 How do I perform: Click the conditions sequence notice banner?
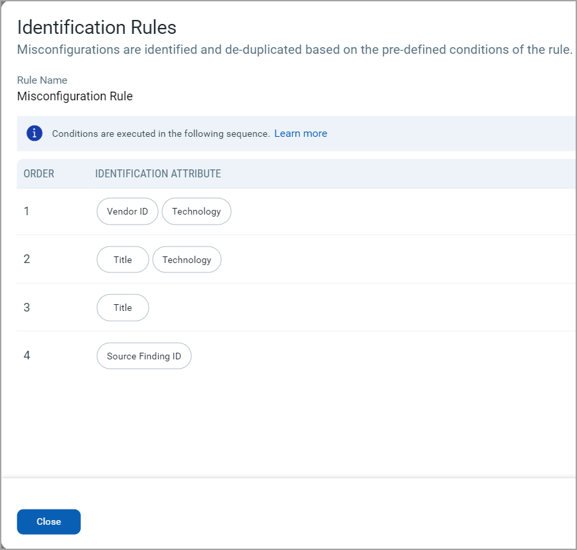click(166, 133)
